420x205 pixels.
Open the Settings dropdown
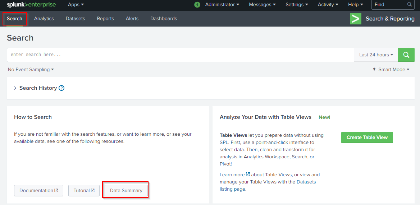[297, 5]
